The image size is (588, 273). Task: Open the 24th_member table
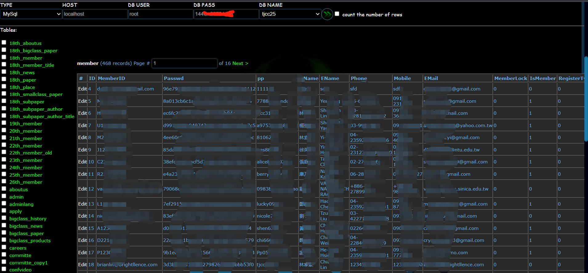tap(26, 167)
